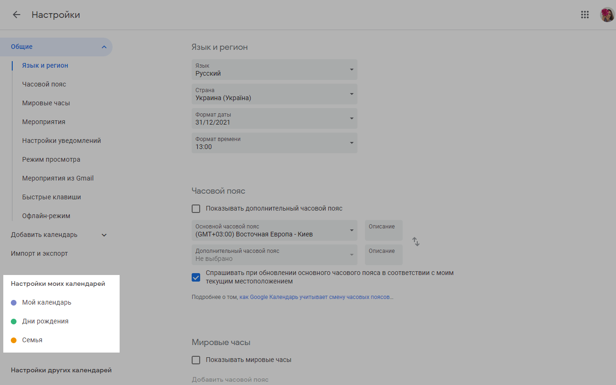
Task: Collapse the Общие section chevron
Action: click(x=104, y=47)
